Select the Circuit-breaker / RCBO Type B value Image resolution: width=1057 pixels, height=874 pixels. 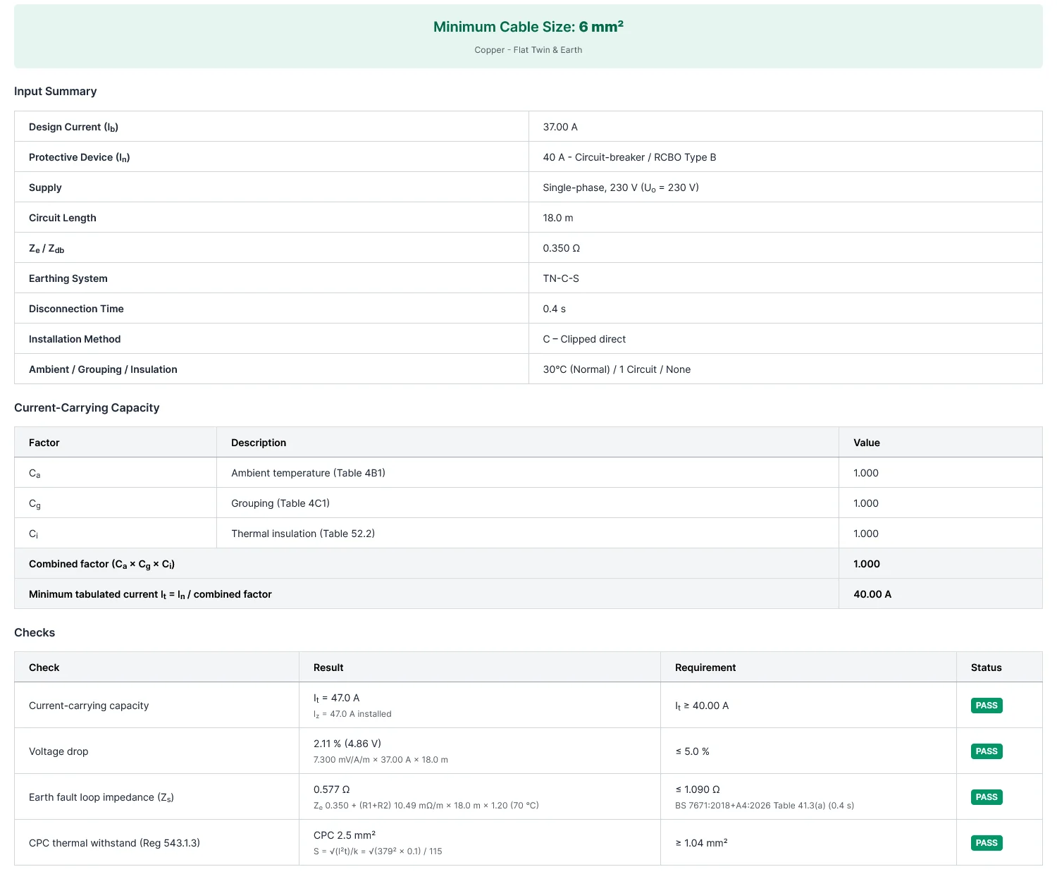point(629,157)
